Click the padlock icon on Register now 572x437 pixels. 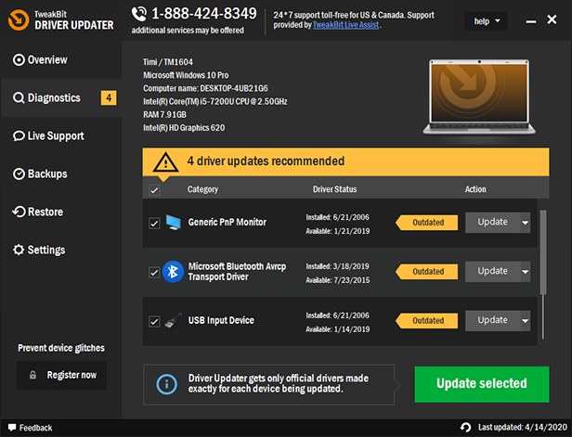[32, 375]
